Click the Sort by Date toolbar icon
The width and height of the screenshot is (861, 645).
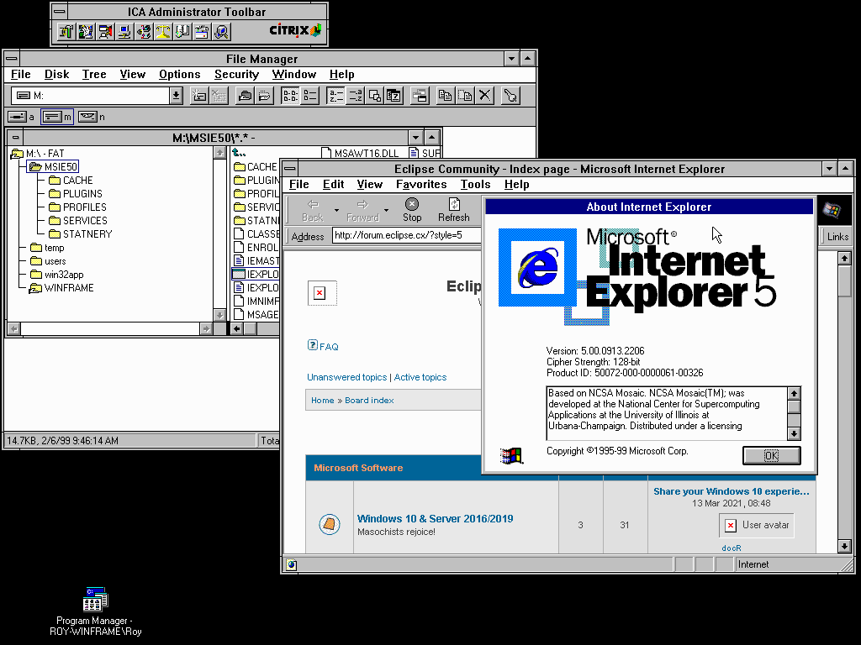click(x=394, y=96)
